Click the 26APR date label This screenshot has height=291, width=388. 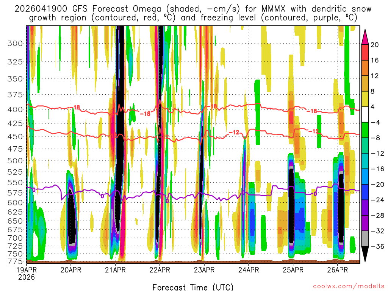pyautogui.click(x=338, y=270)
